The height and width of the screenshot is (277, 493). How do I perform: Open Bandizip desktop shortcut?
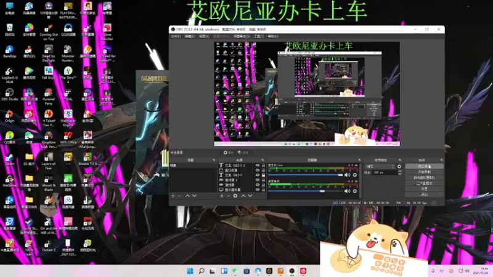[9, 52]
